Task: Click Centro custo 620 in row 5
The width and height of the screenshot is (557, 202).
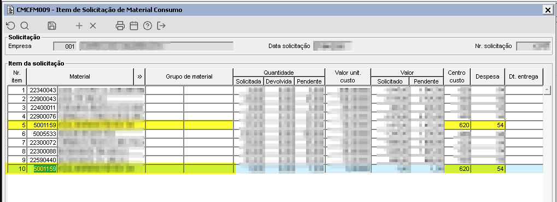Action: click(457, 125)
